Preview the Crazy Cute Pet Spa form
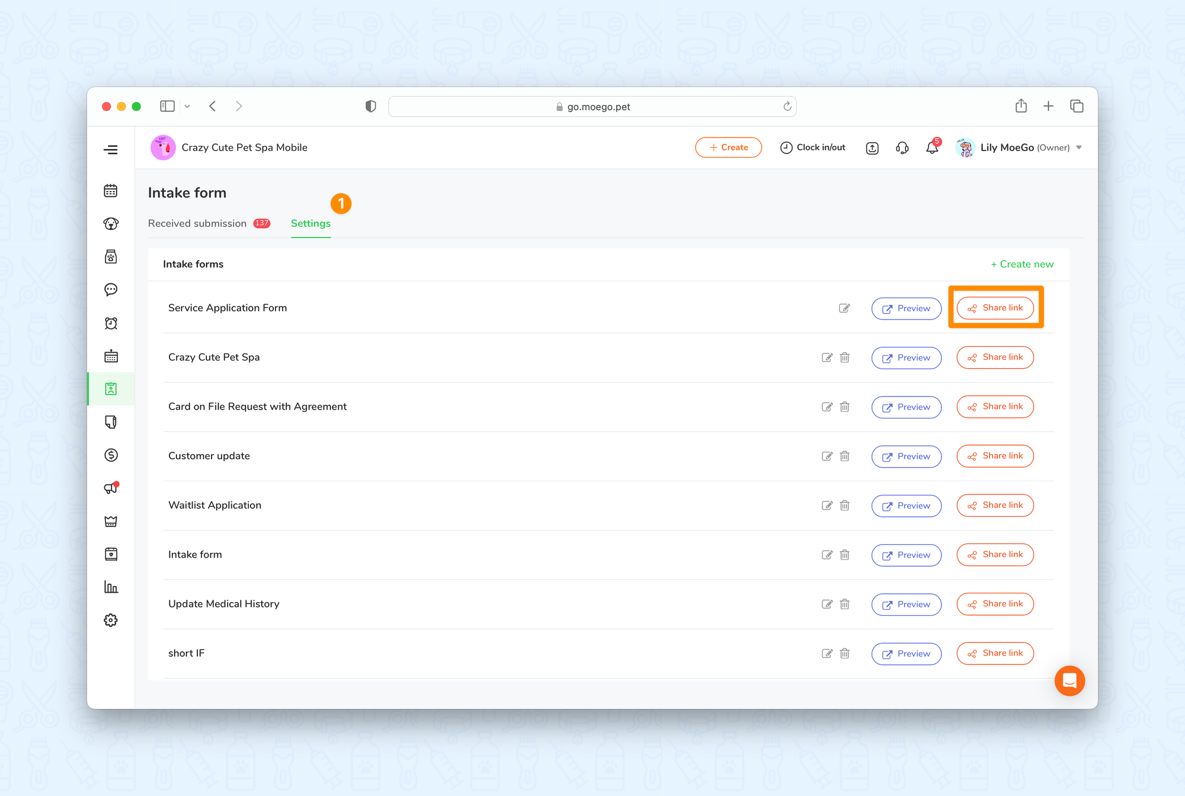 [x=906, y=358]
